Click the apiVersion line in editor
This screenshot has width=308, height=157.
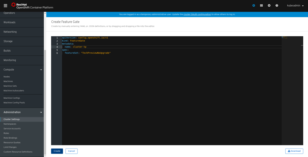coord(85,38)
